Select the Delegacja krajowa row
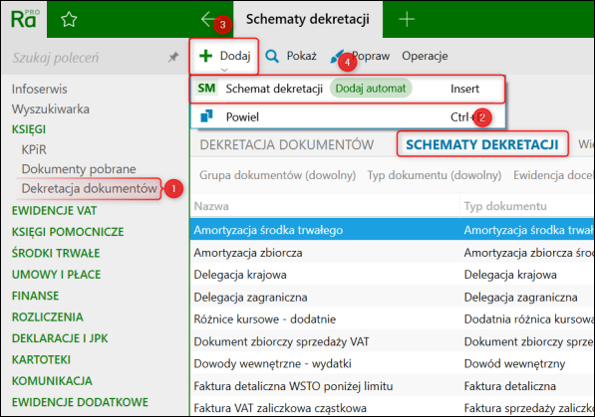 pyautogui.click(x=392, y=275)
